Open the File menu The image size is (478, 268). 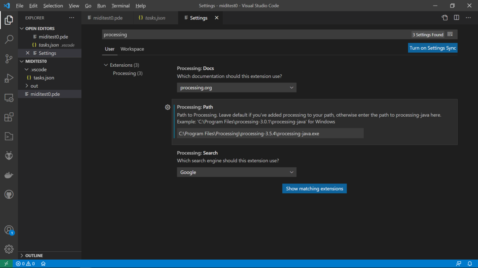click(20, 6)
